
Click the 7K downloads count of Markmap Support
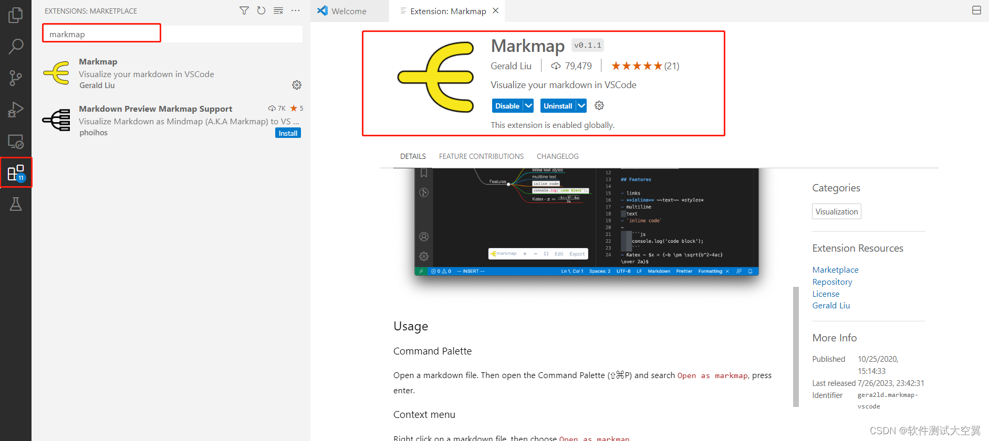tap(277, 109)
